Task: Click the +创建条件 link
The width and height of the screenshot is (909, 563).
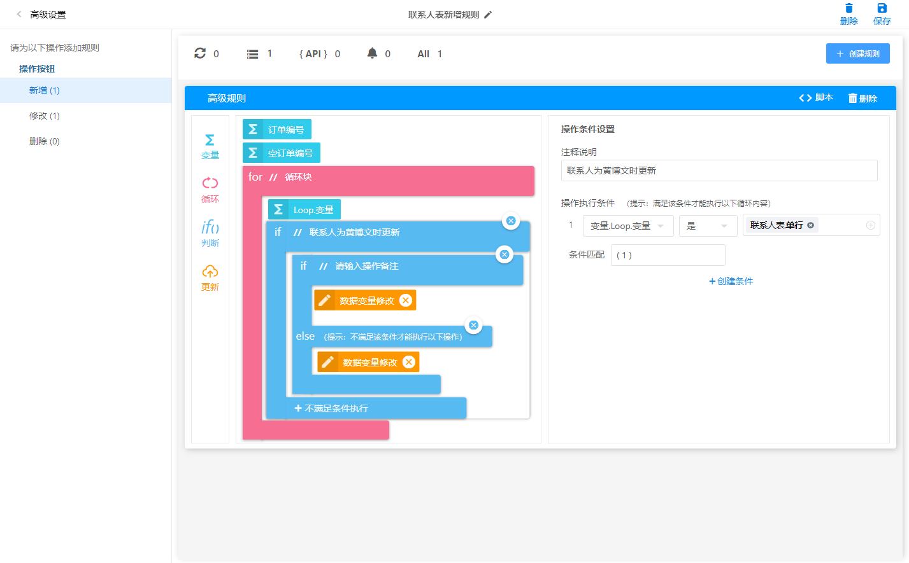Action: click(731, 281)
